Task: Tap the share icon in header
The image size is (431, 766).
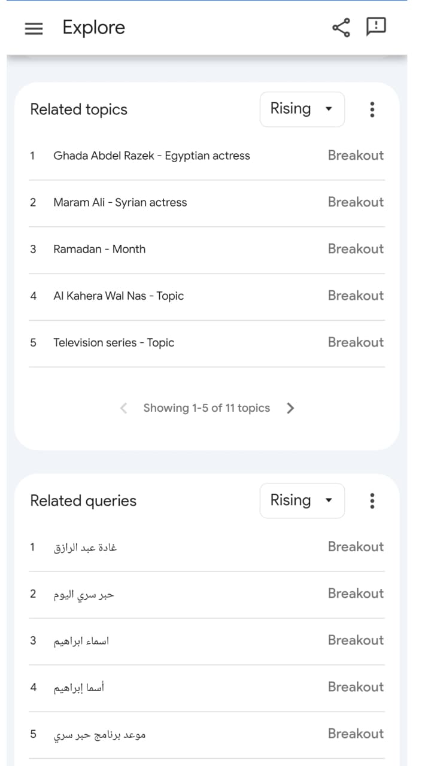Action: pos(341,28)
